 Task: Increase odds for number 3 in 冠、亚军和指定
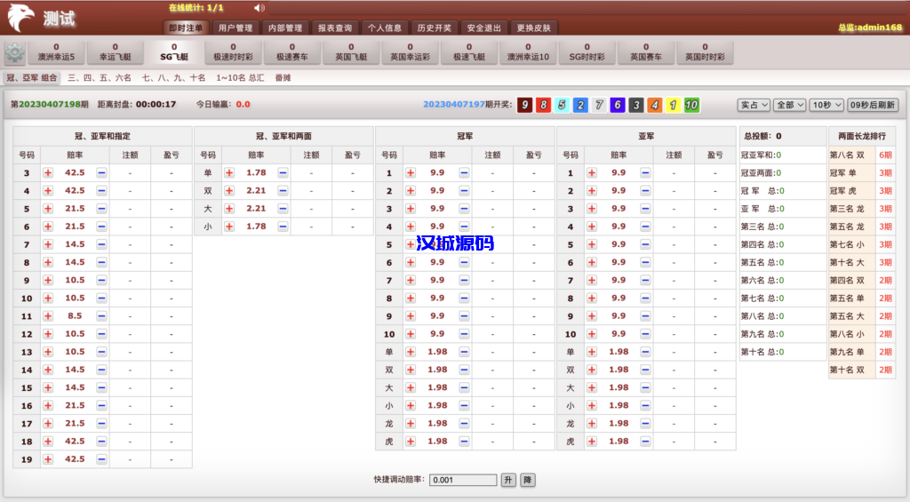coord(48,173)
